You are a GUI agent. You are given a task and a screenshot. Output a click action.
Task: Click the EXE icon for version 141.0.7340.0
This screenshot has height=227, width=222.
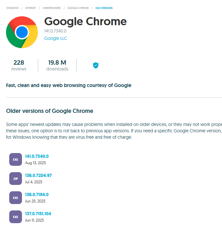[x=16, y=159]
